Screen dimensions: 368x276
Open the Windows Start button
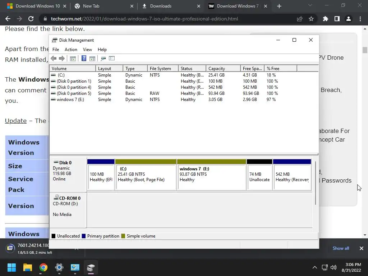(x=11, y=267)
